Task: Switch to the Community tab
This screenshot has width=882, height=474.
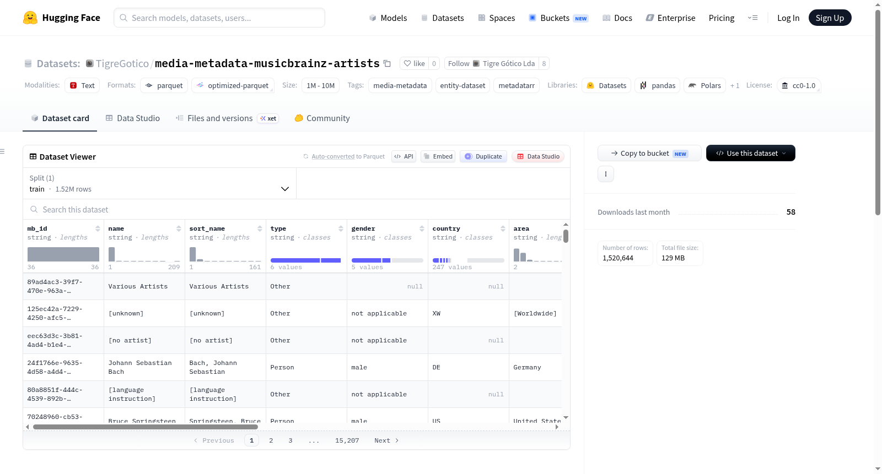Action: (x=322, y=118)
